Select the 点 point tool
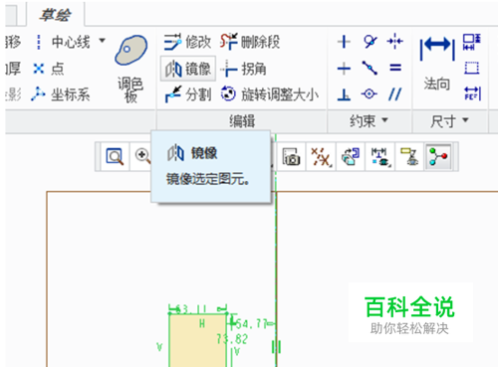This screenshot has width=498, height=367. pos(49,69)
